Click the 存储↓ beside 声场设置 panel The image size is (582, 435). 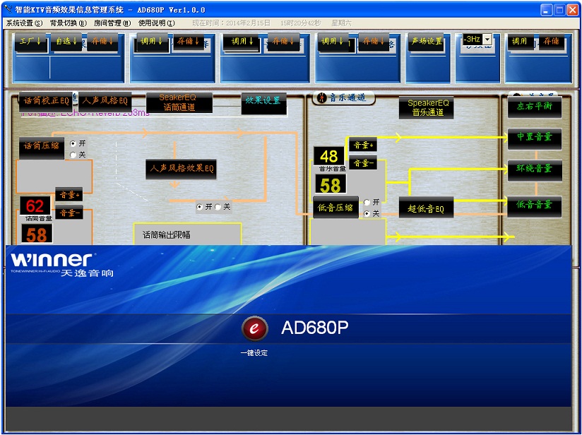373,42
